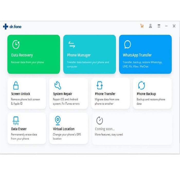
Task: Click the Coming soon placeholder card
Action: coord(132,129)
